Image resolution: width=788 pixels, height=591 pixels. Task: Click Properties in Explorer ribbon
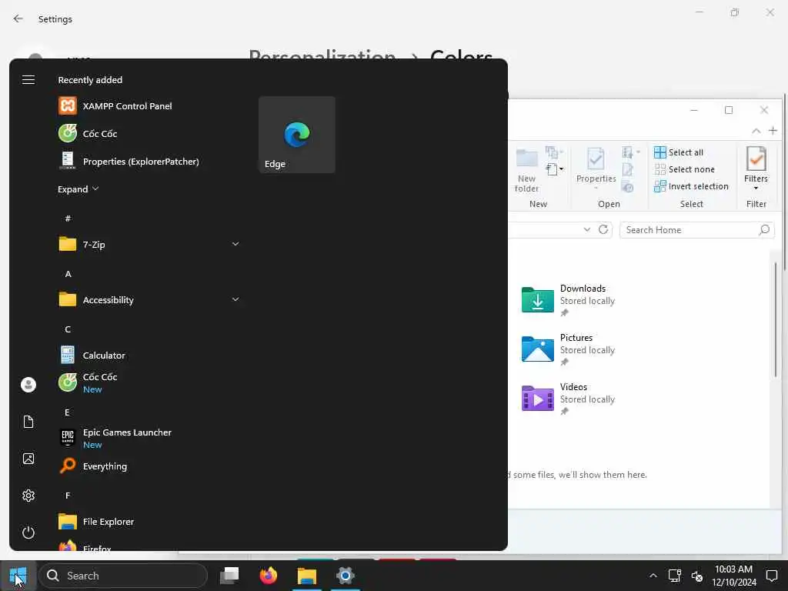coord(596,169)
